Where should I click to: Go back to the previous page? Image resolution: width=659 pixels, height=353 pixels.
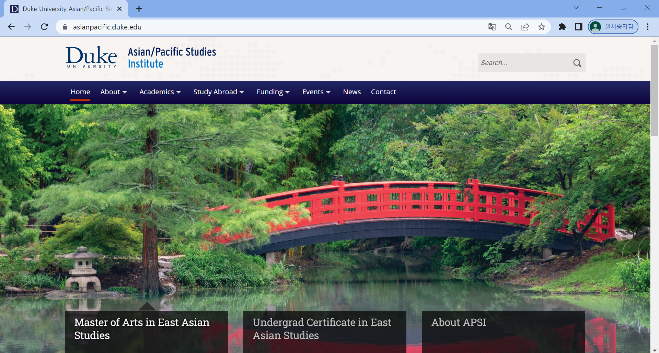pos(11,27)
